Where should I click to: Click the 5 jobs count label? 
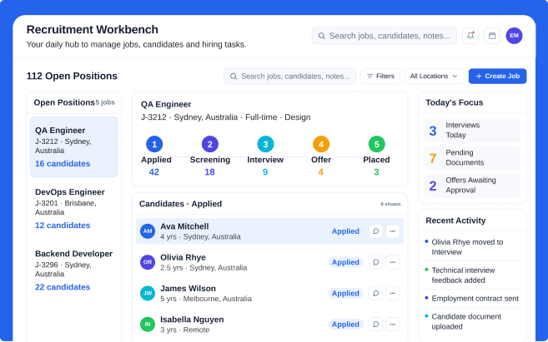tap(105, 102)
